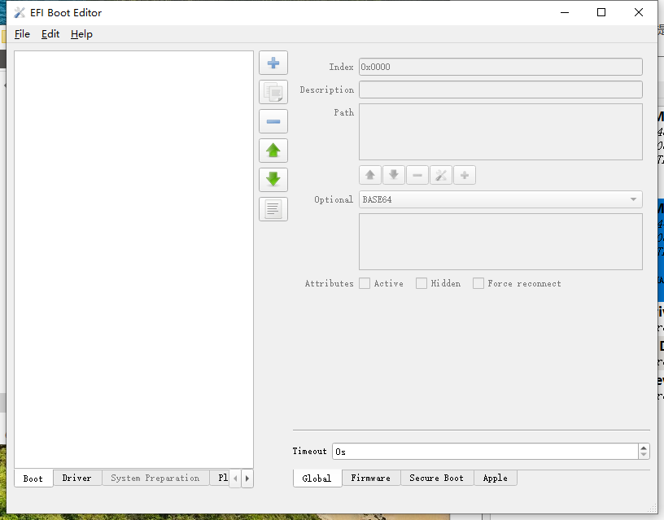Enable the Active attribute checkbox
This screenshot has height=520, width=664.
tap(365, 283)
